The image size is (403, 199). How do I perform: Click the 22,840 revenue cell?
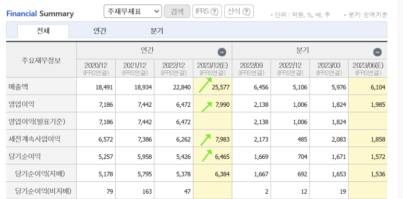point(174,87)
